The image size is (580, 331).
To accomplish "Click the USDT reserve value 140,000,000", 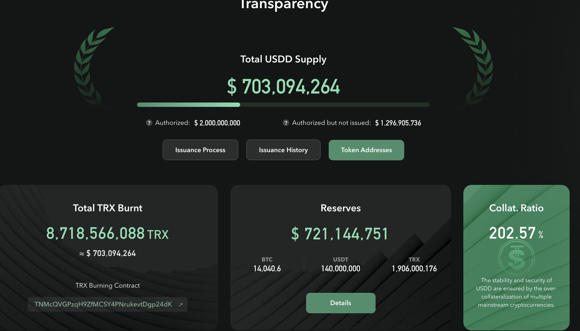I will (x=341, y=269).
